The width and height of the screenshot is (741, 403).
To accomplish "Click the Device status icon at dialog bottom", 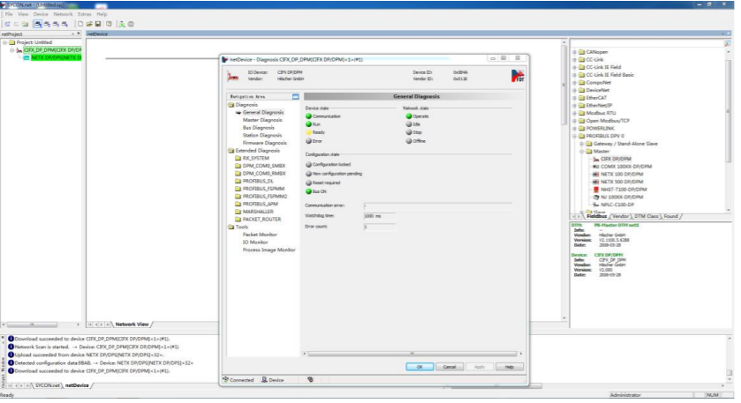I will point(265,379).
